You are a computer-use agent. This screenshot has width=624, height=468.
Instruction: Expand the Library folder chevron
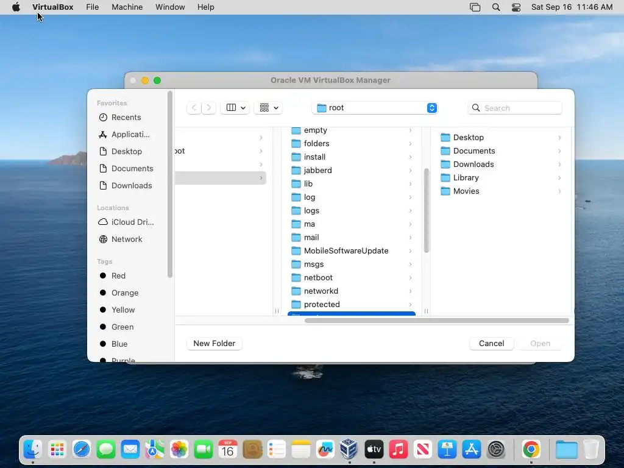tap(559, 178)
